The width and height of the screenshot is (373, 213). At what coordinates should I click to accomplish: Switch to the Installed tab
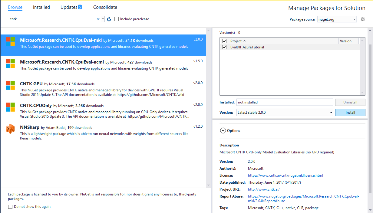pyautogui.click(x=41, y=7)
